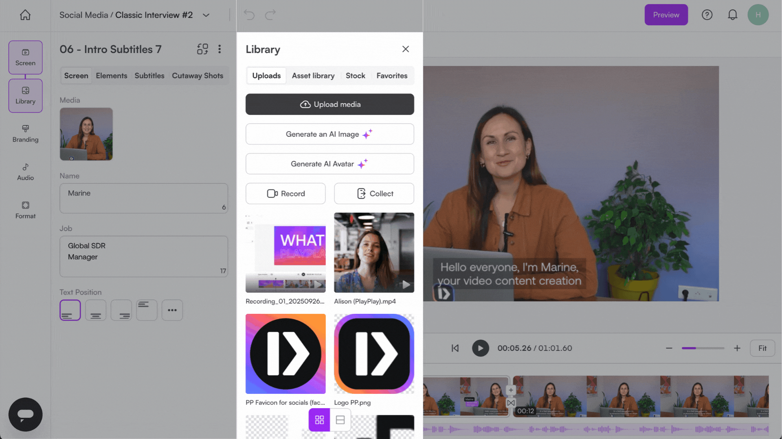Select bottom-left text position option
This screenshot has width=782, height=439.
[x=70, y=310]
